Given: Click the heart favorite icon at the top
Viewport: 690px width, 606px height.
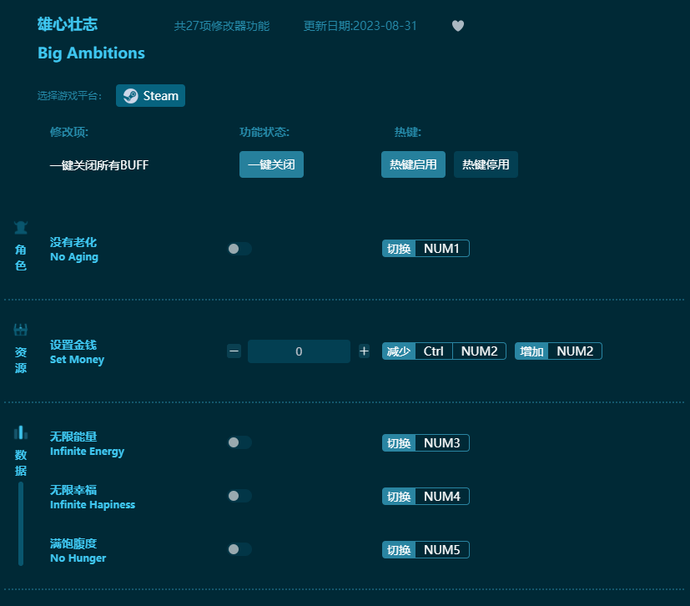Looking at the screenshot, I should pyautogui.click(x=457, y=26).
